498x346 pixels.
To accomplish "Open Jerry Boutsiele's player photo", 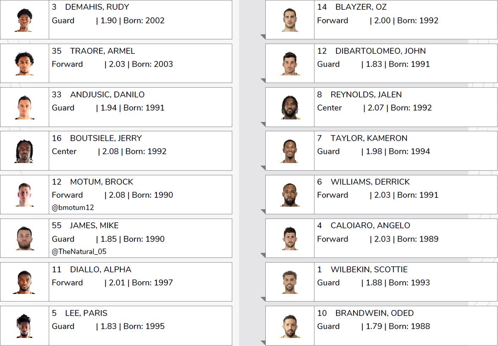I will pyautogui.click(x=25, y=151).
